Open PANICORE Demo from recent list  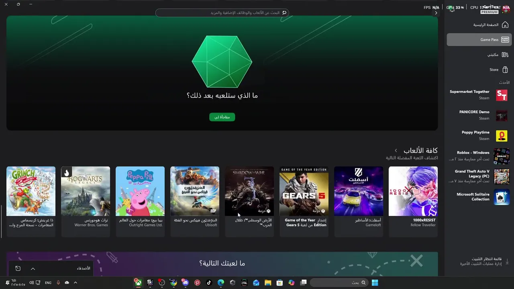pyautogui.click(x=479, y=115)
